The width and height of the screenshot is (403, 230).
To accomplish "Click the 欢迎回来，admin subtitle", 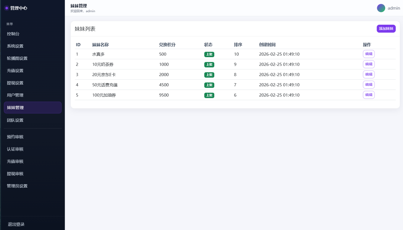I will pos(83,11).
